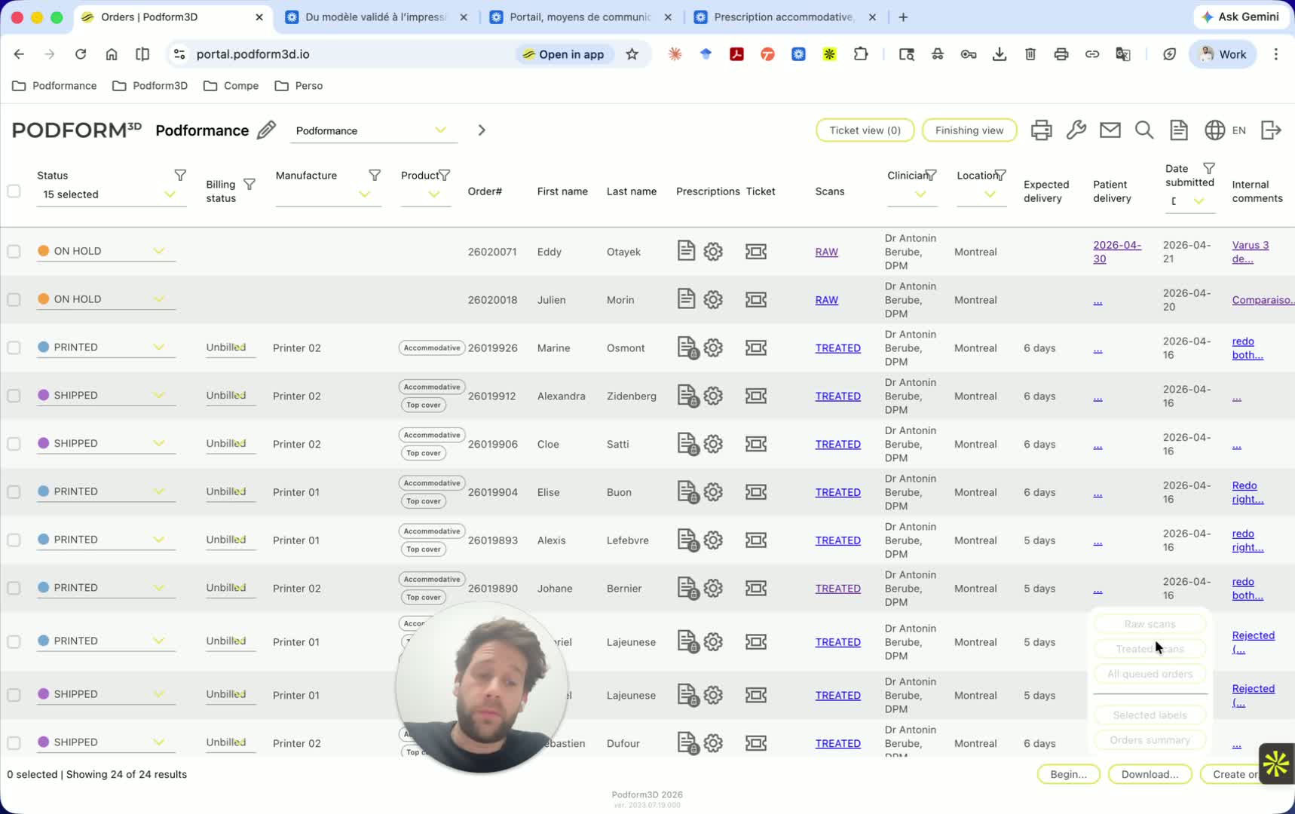Click the globe language icon
Screen dimensions: 1295x814
click(1214, 130)
